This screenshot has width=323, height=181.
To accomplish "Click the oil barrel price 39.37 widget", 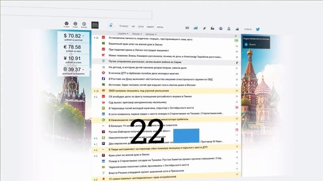I will pos(73,71).
